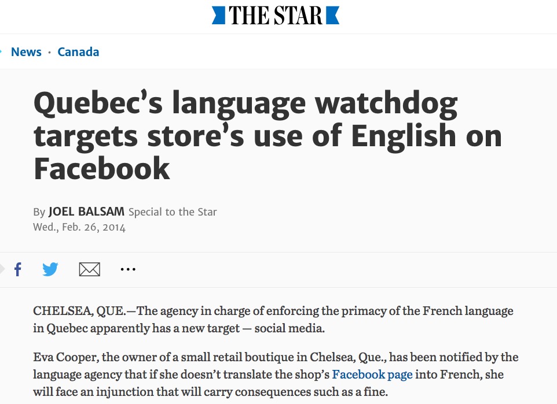
Task: Open more sharing options ellipsis
Action: [x=128, y=269]
